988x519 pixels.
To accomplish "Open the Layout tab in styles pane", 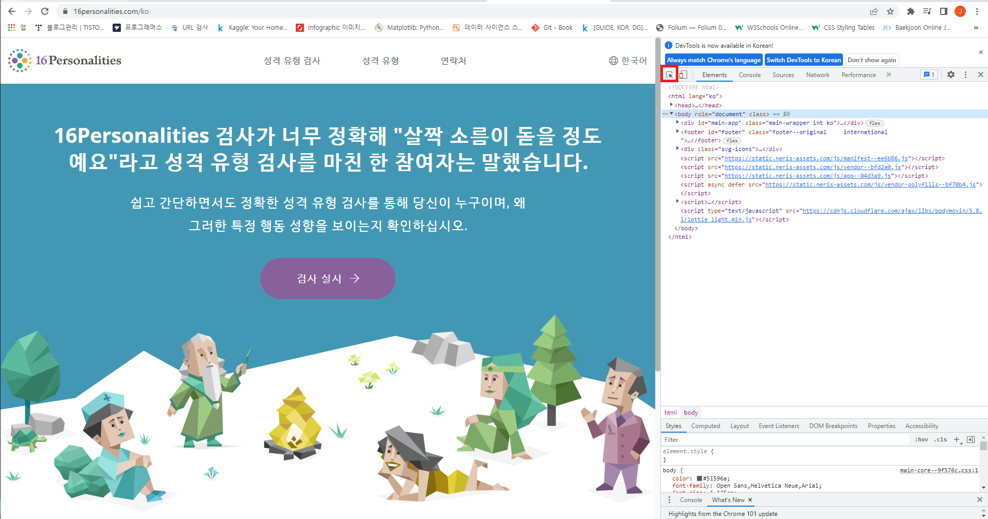I will (740, 426).
